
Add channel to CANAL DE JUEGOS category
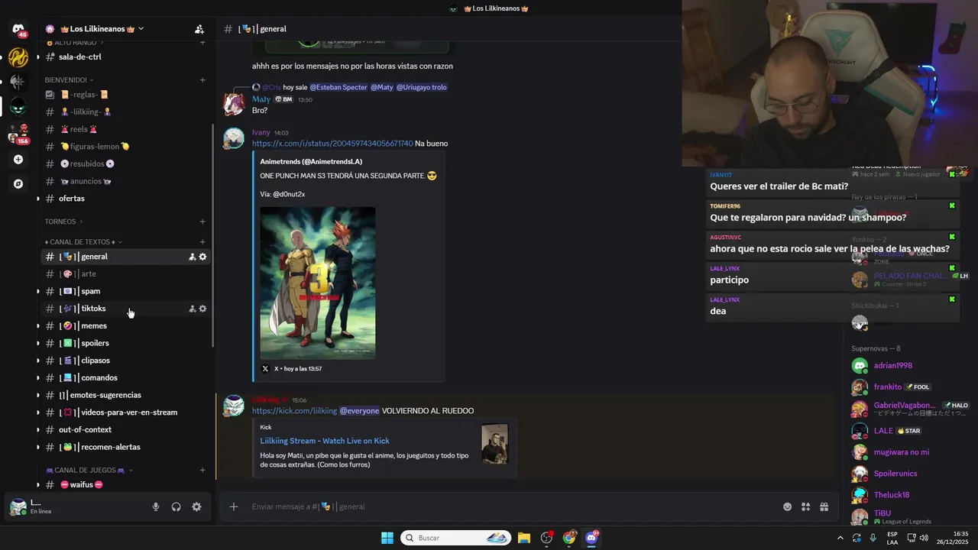click(202, 470)
